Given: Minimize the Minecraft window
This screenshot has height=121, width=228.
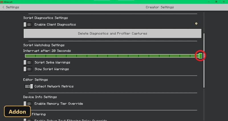Looking at the screenshot, I should coord(209,2).
